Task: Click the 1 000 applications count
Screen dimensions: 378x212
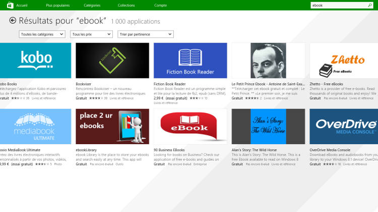Action: [136, 22]
